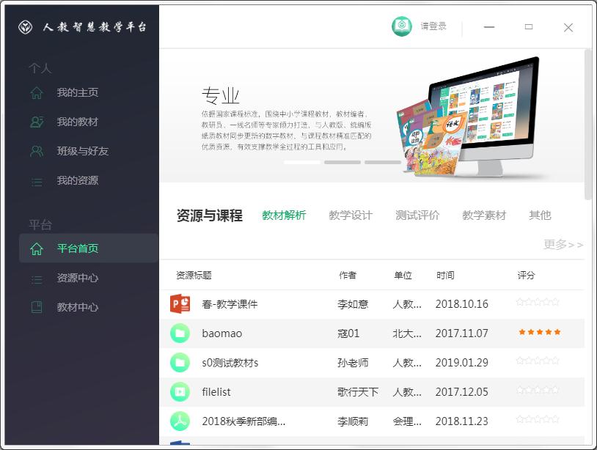Screen dimensions: 597x450
Task: Click the home icon beside 我的主页
Action: coord(37,92)
